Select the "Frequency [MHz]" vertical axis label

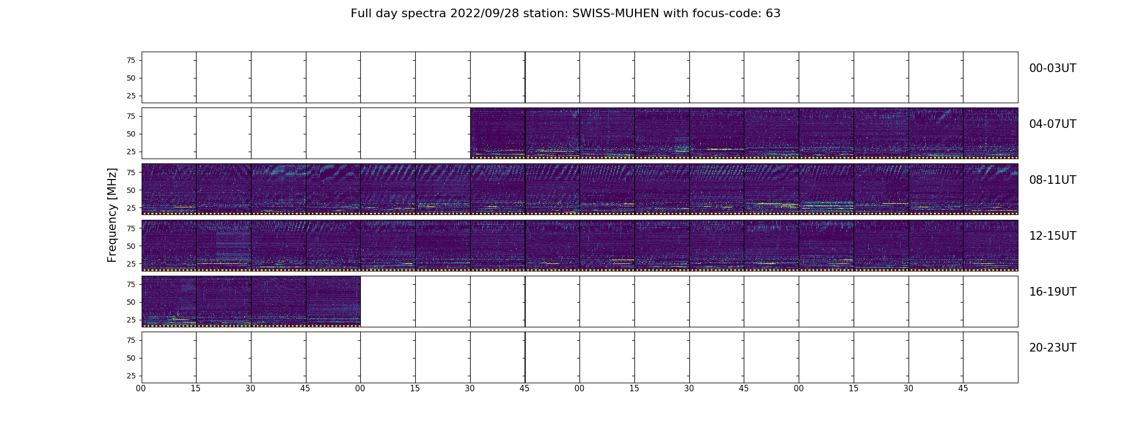coord(112,215)
